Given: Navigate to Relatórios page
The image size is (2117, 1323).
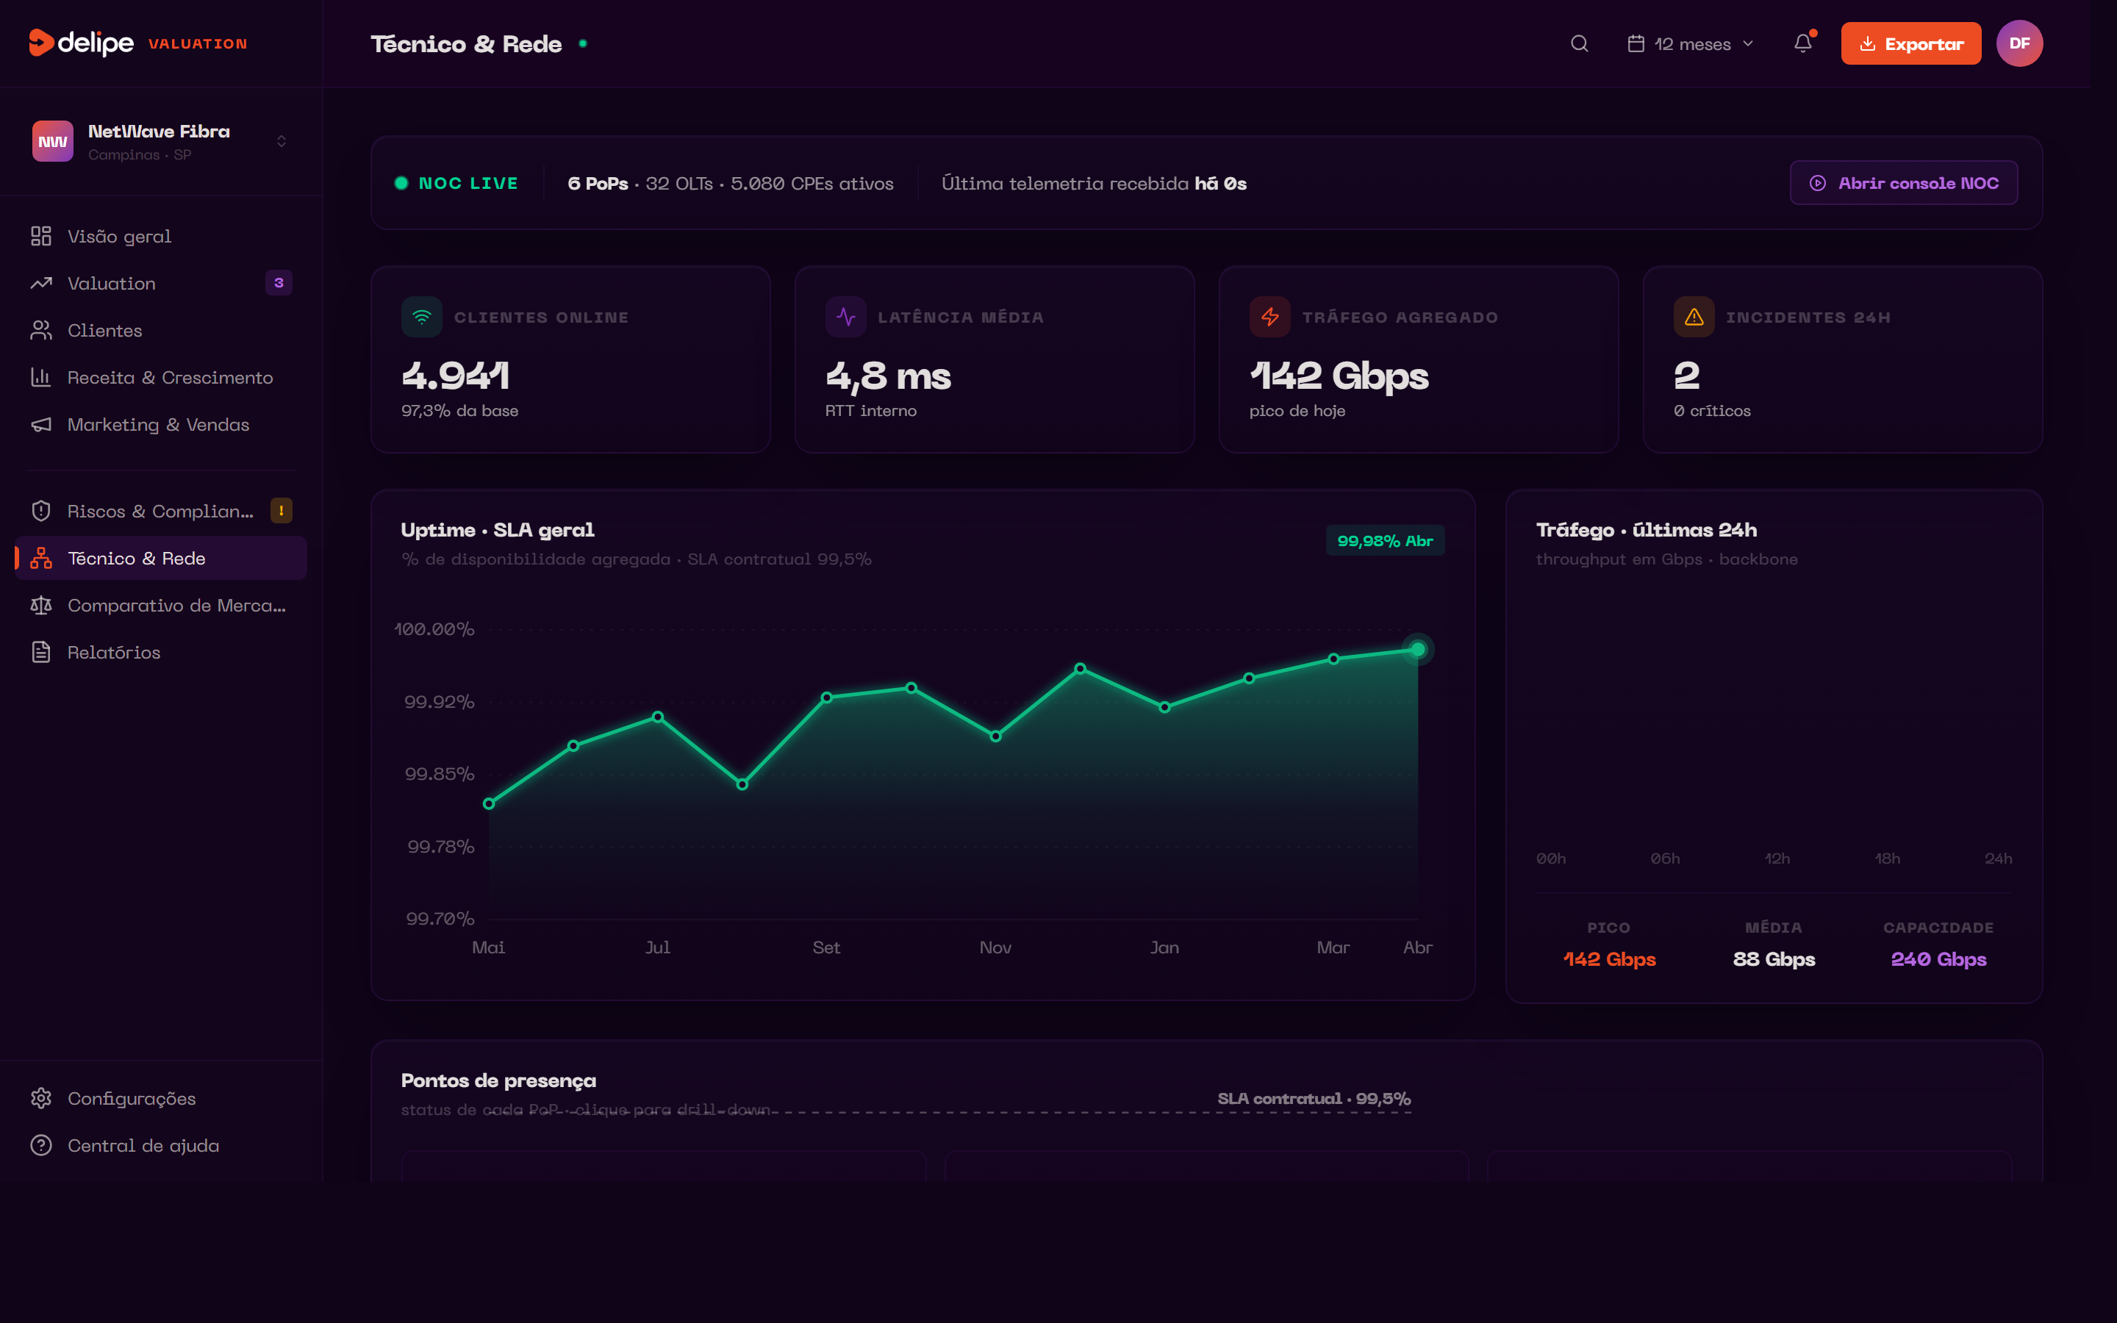Looking at the screenshot, I should click(114, 652).
